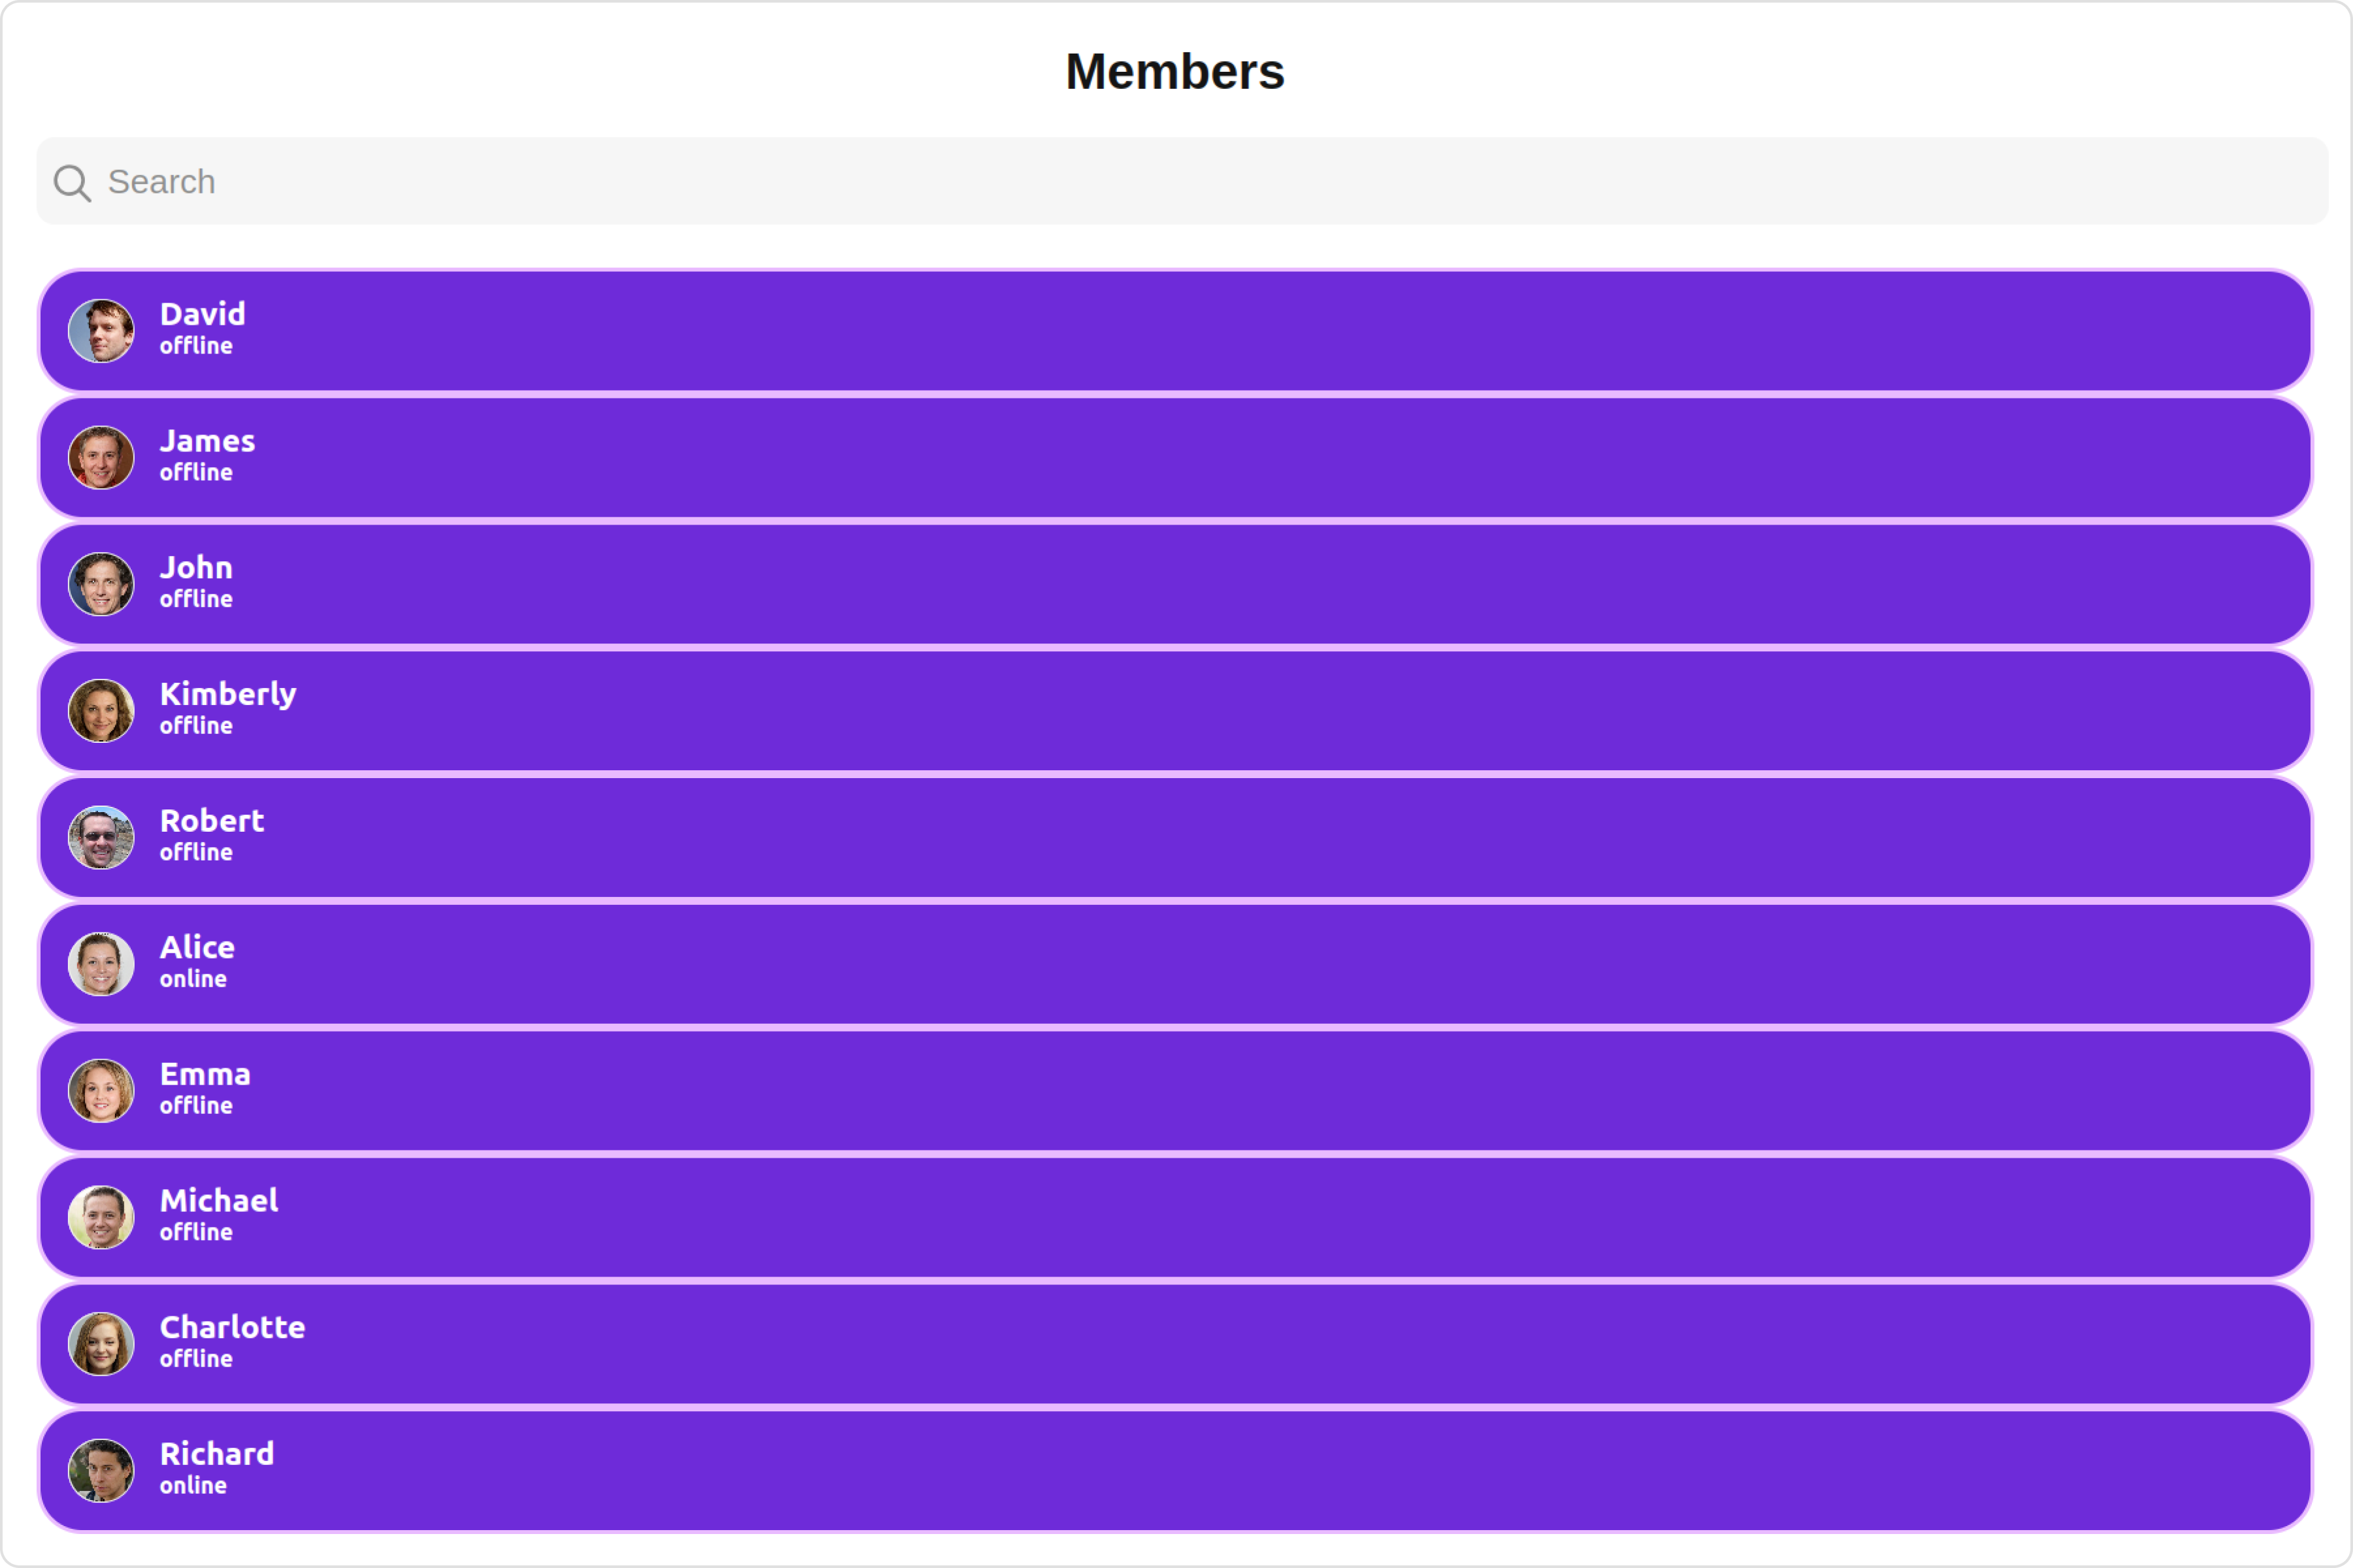
Task: Open Alice's avatar picture
Action: [x=101, y=964]
